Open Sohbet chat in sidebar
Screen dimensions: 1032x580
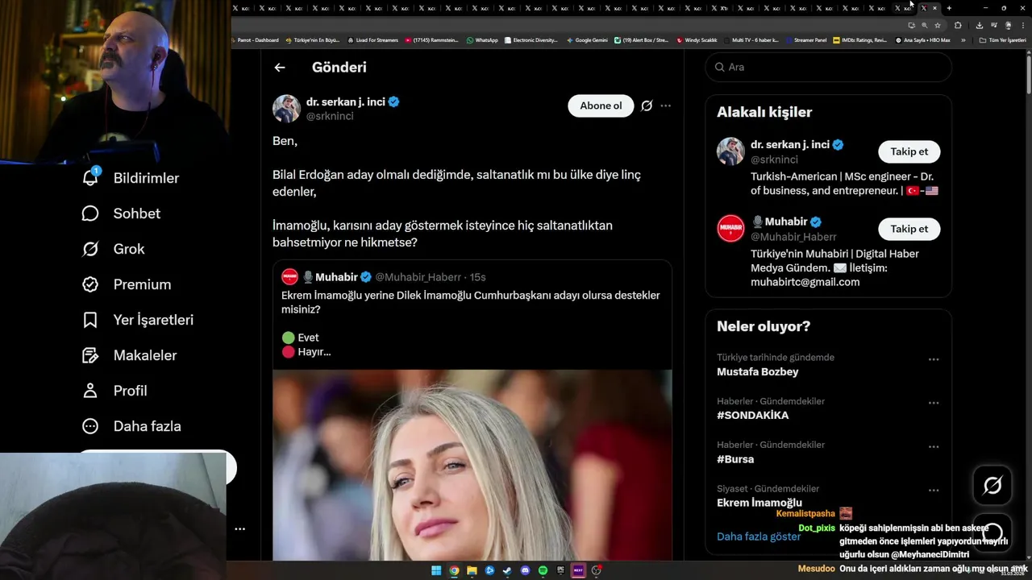[x=121, y=213]
